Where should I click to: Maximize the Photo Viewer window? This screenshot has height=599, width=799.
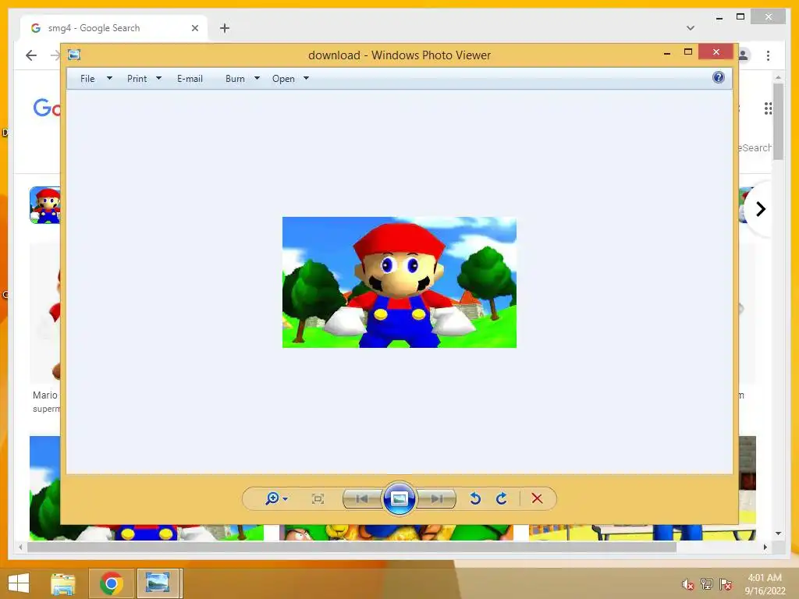688,52
